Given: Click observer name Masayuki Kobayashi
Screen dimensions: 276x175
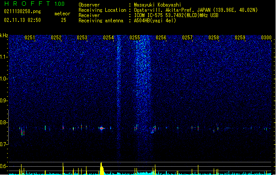Looking at the screenshot, I should pos(158,5).
